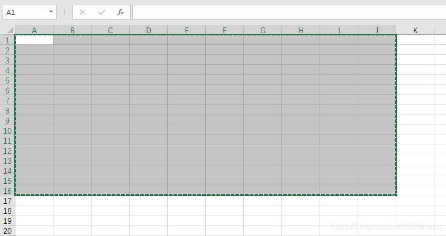Select row 8 header
The height and width of the screenshot is (236, 446).
click(x=7, y=110)
